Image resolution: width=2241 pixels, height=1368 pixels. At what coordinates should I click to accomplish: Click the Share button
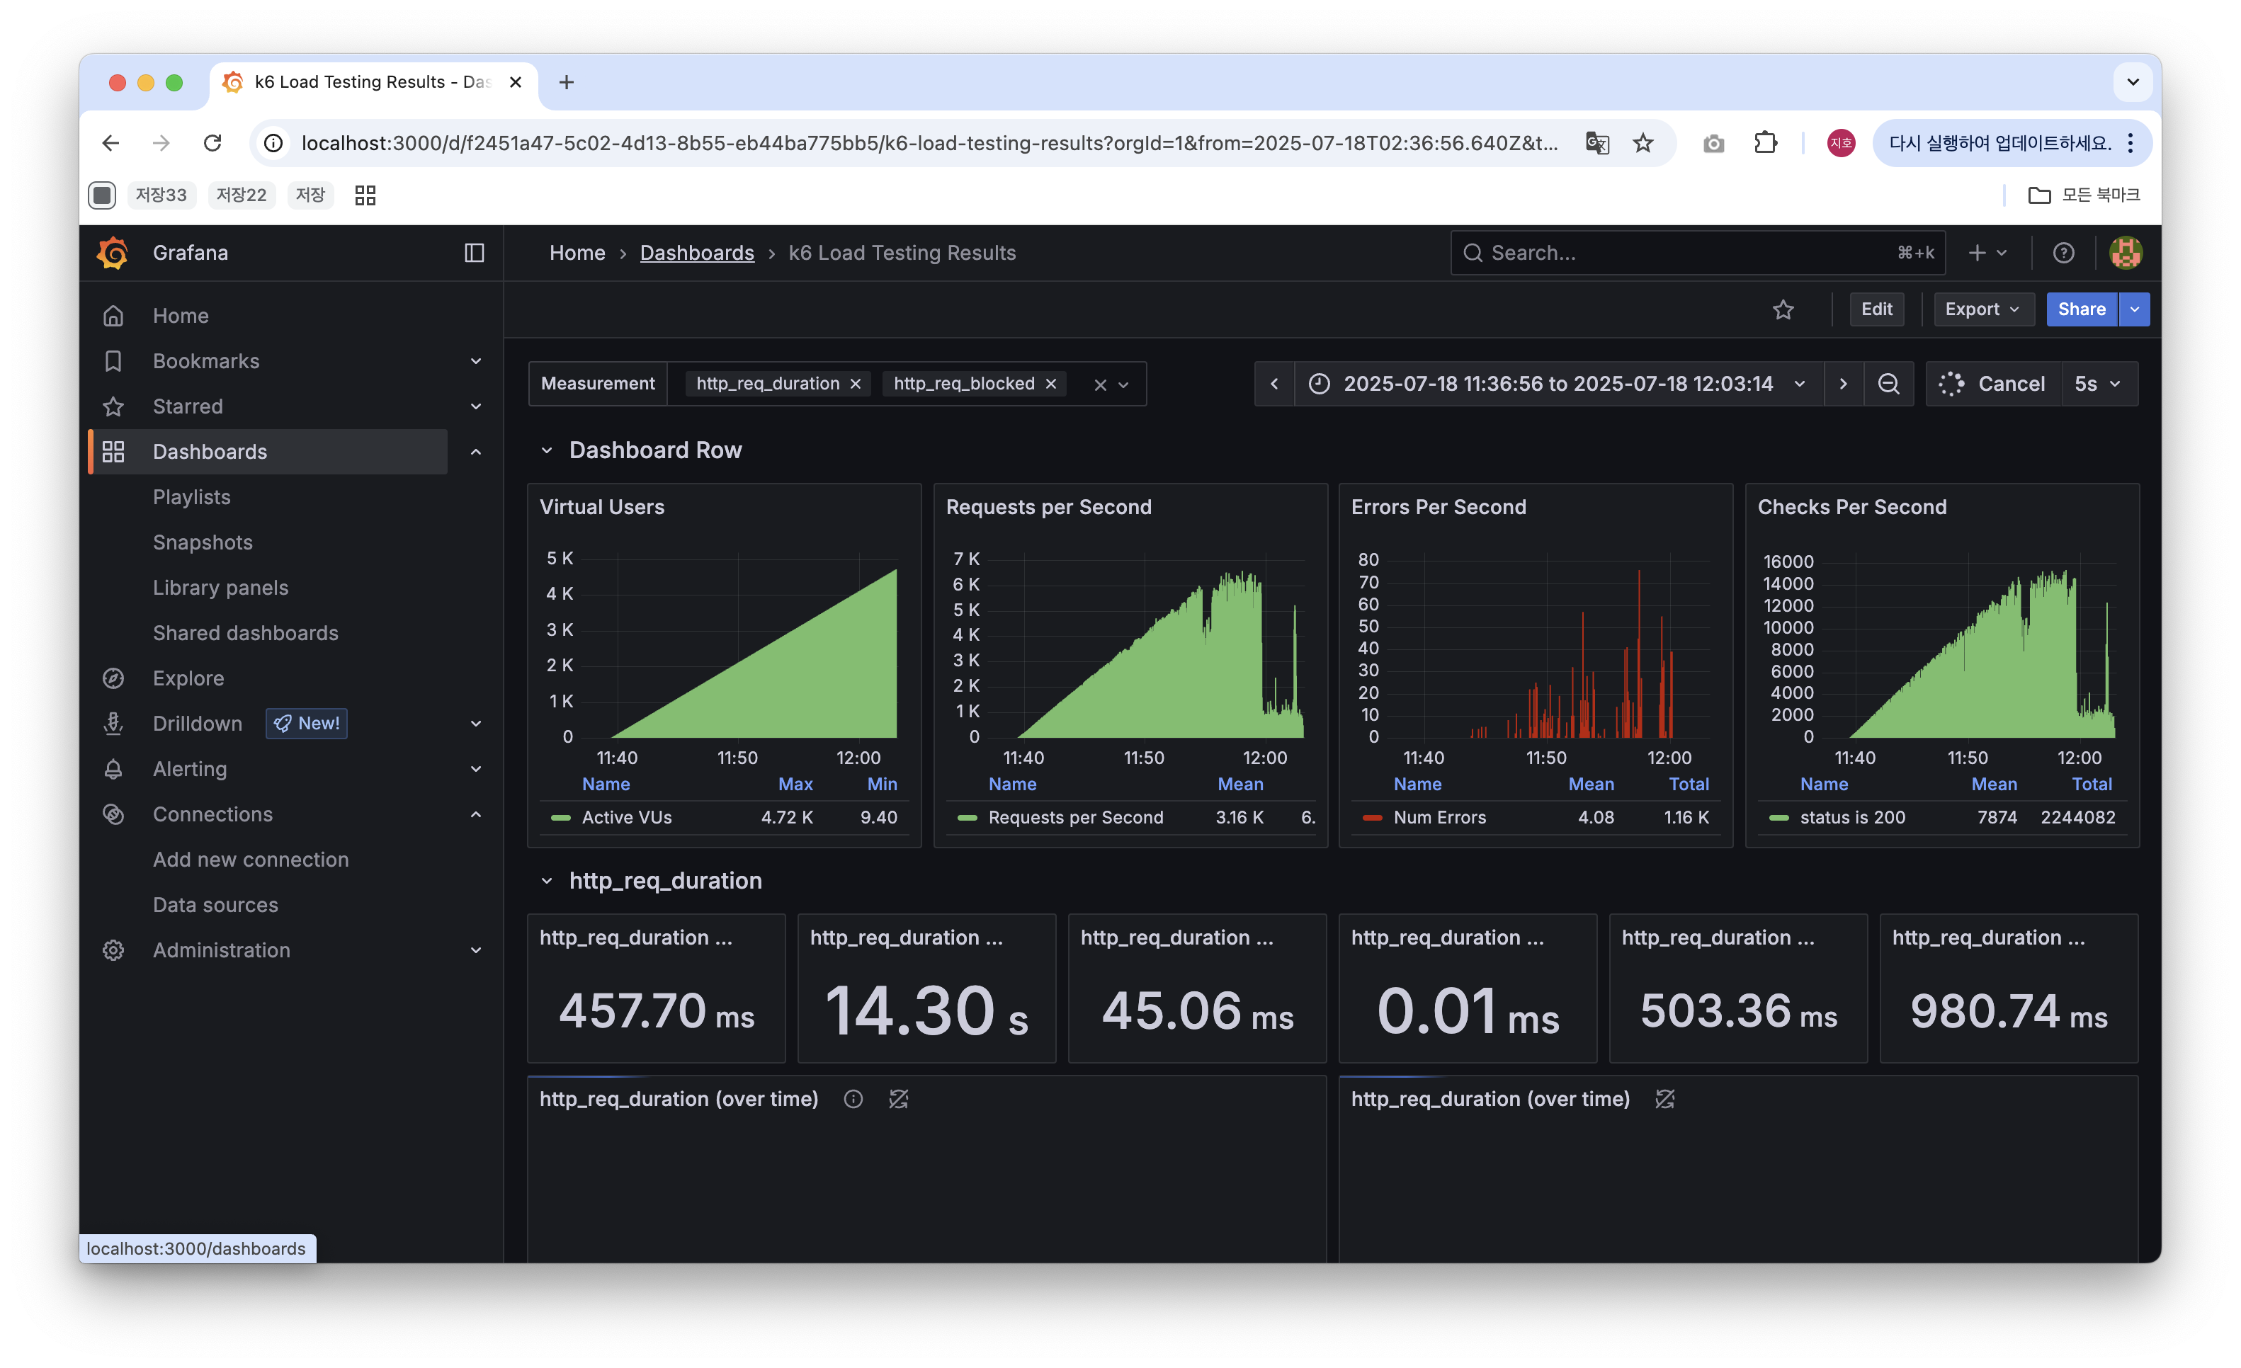pos(2081,309)
